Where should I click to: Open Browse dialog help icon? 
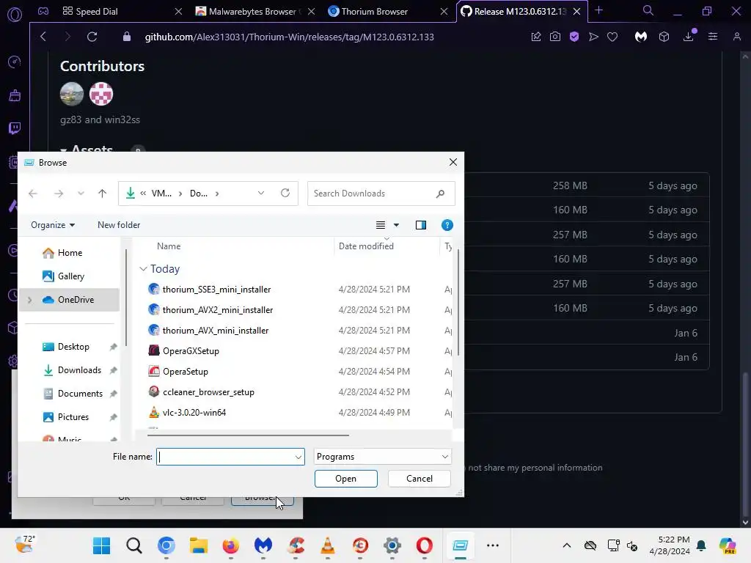pos(447,225)
